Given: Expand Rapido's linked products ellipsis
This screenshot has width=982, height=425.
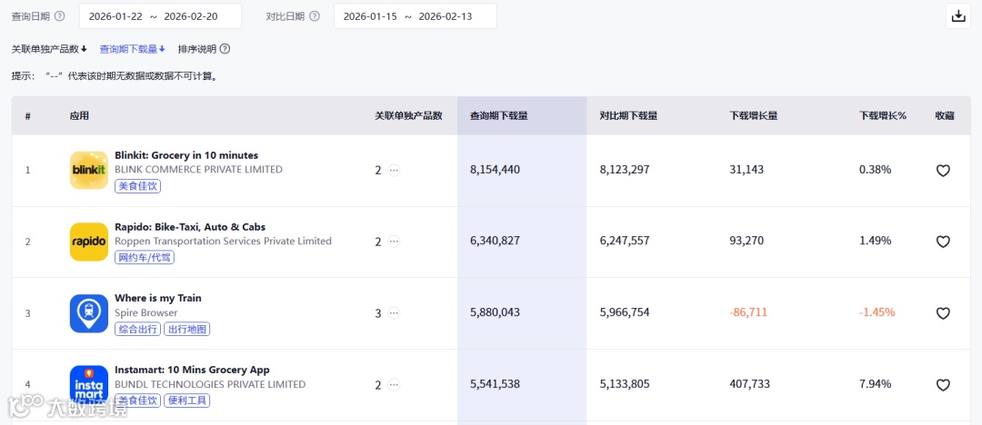Looking at the screenshot, I should click(394, 242).
